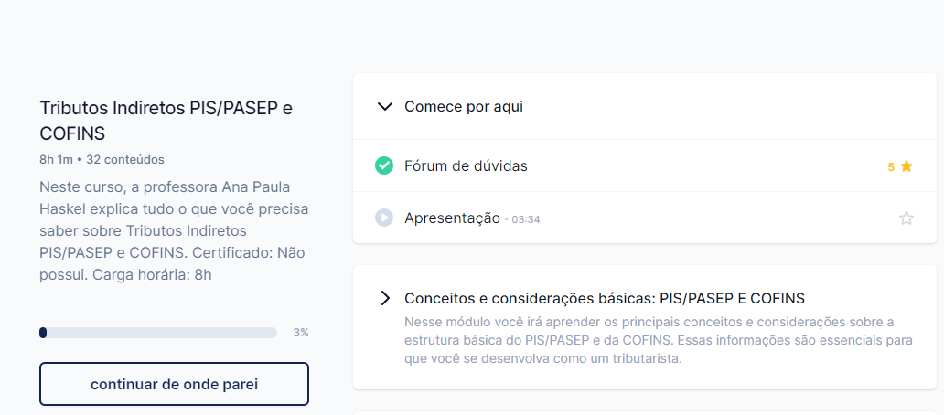Toggle green completed checkmark for Fórum de dúvidas
The height and width of the screenshot is (415, 944).
coord(384,165)
